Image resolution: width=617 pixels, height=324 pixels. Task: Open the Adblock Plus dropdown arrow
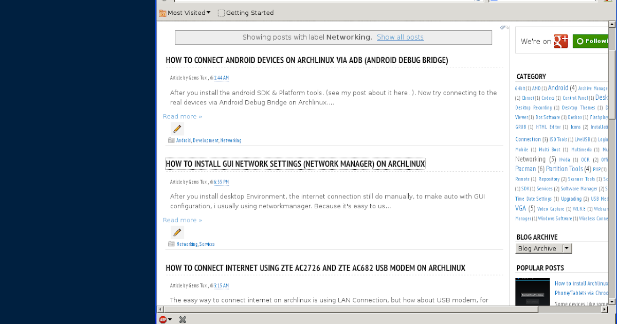[170, 319]
